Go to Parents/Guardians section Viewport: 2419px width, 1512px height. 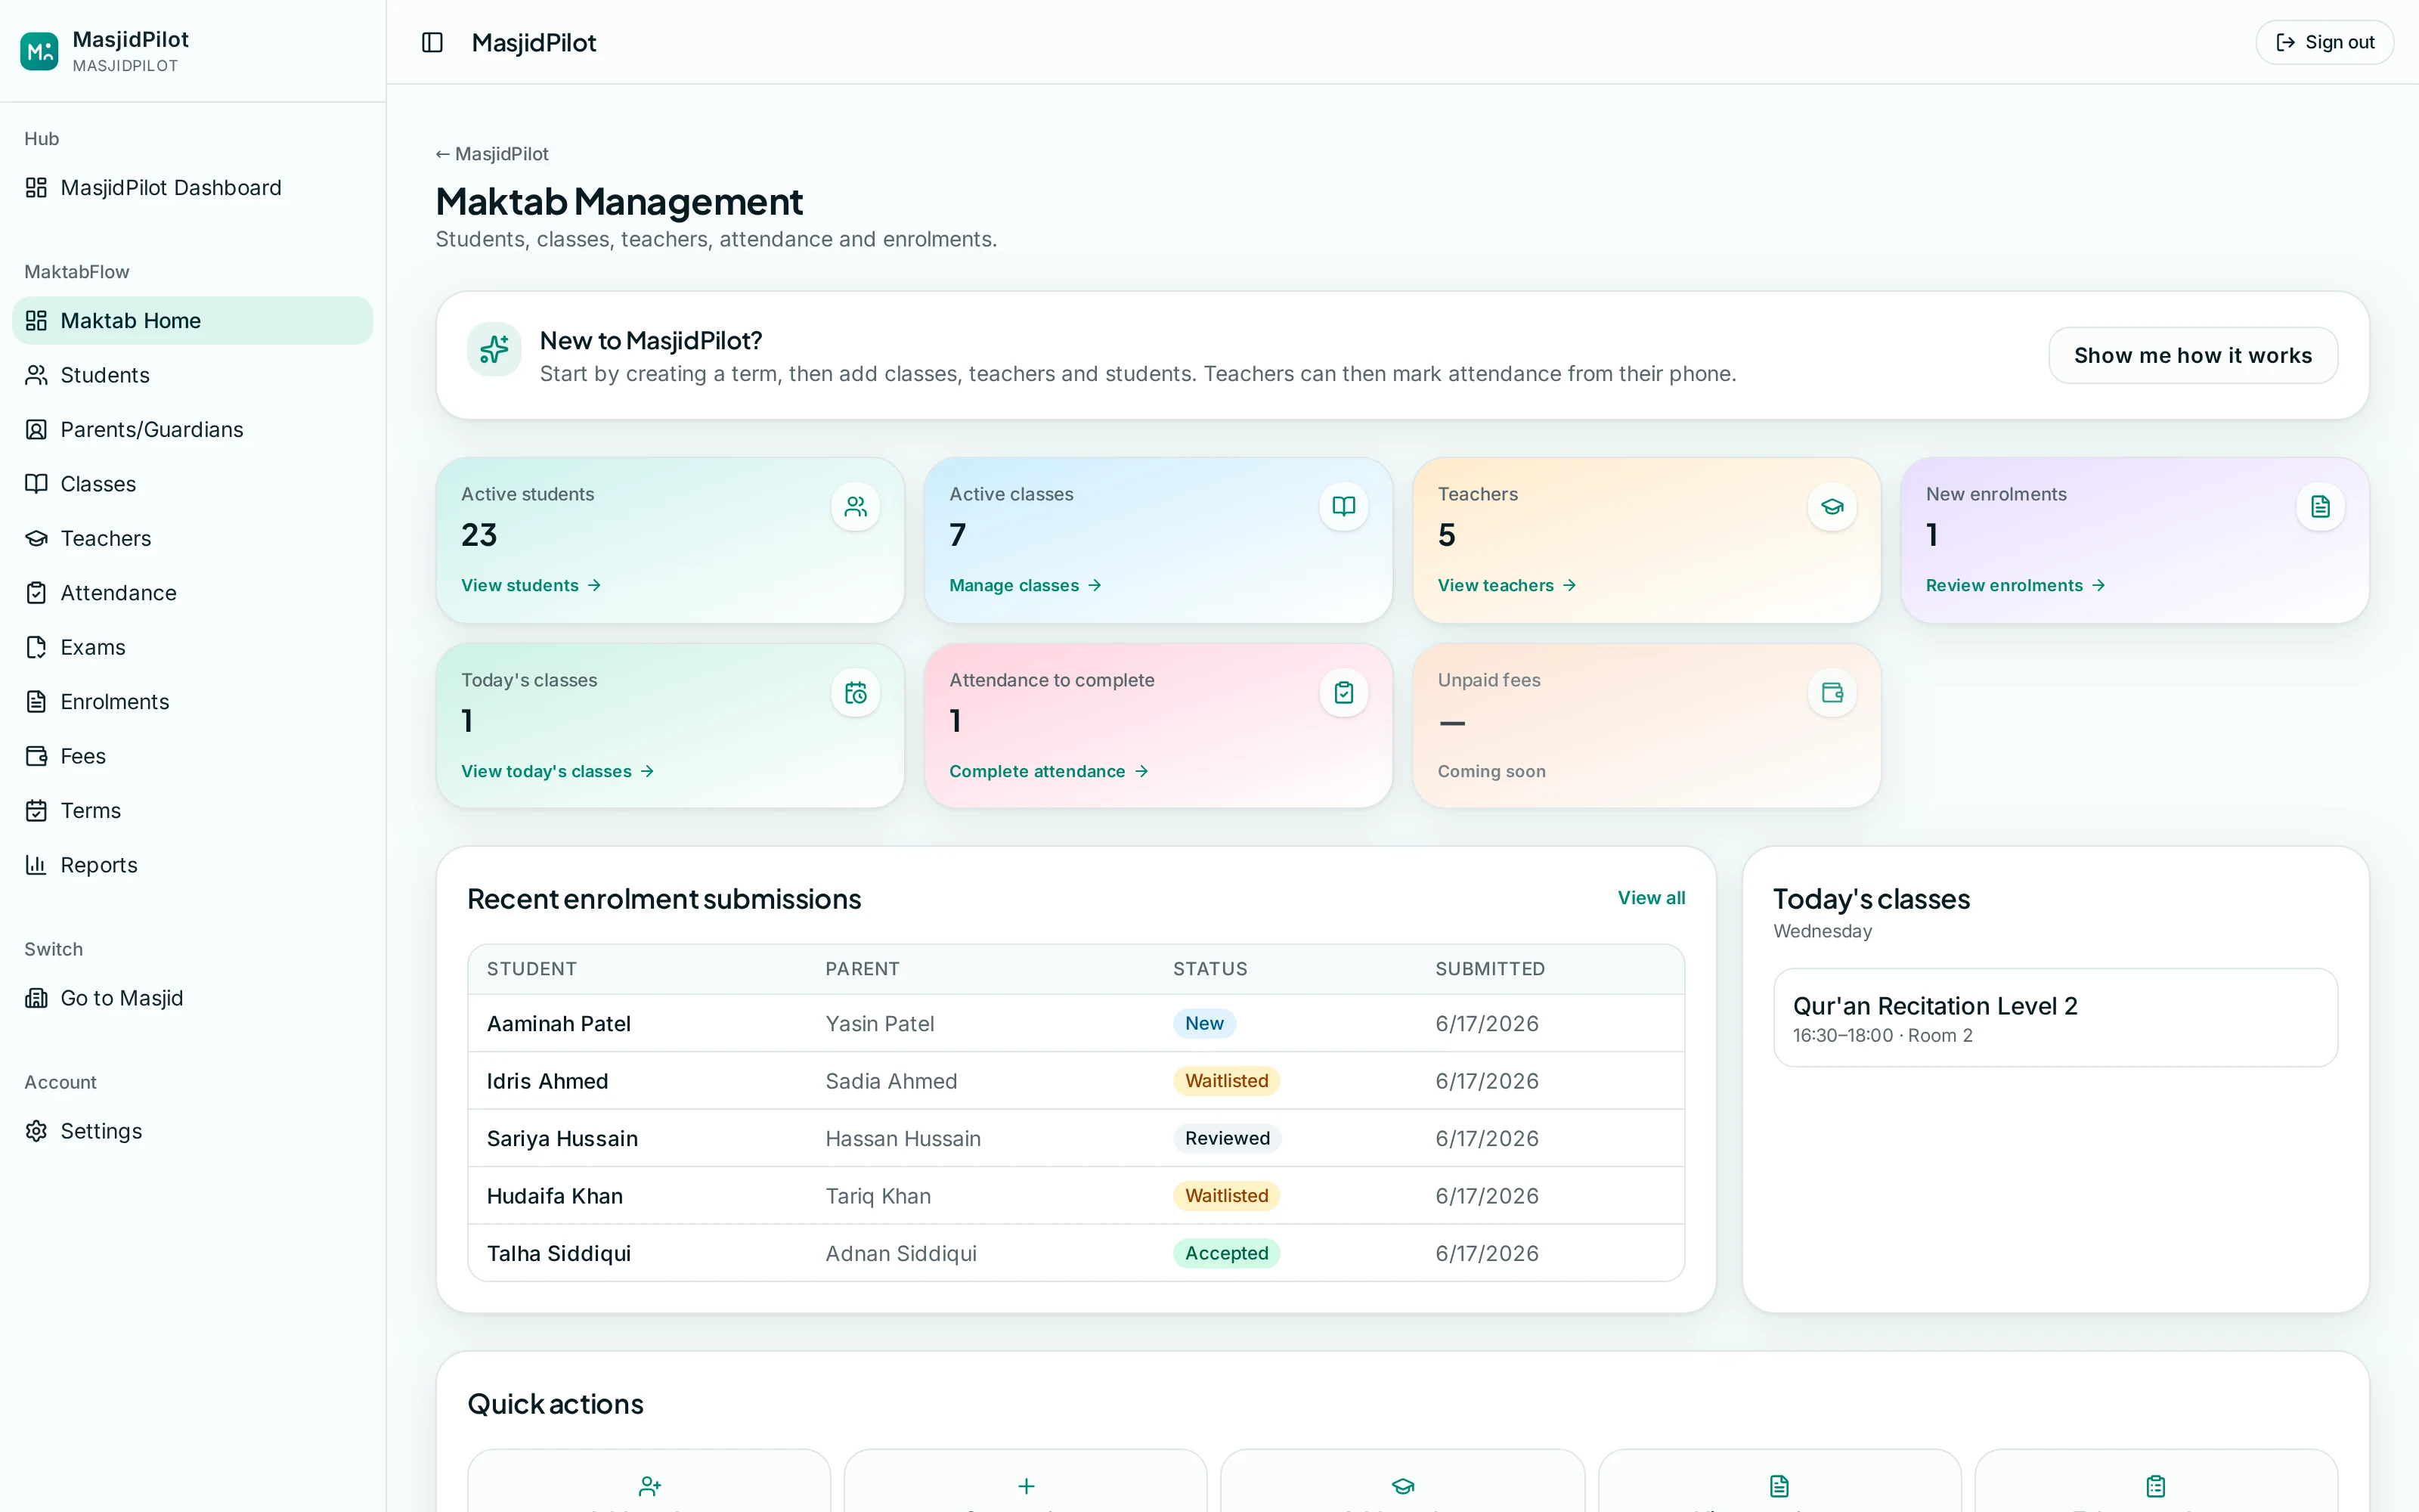[192, 430]
